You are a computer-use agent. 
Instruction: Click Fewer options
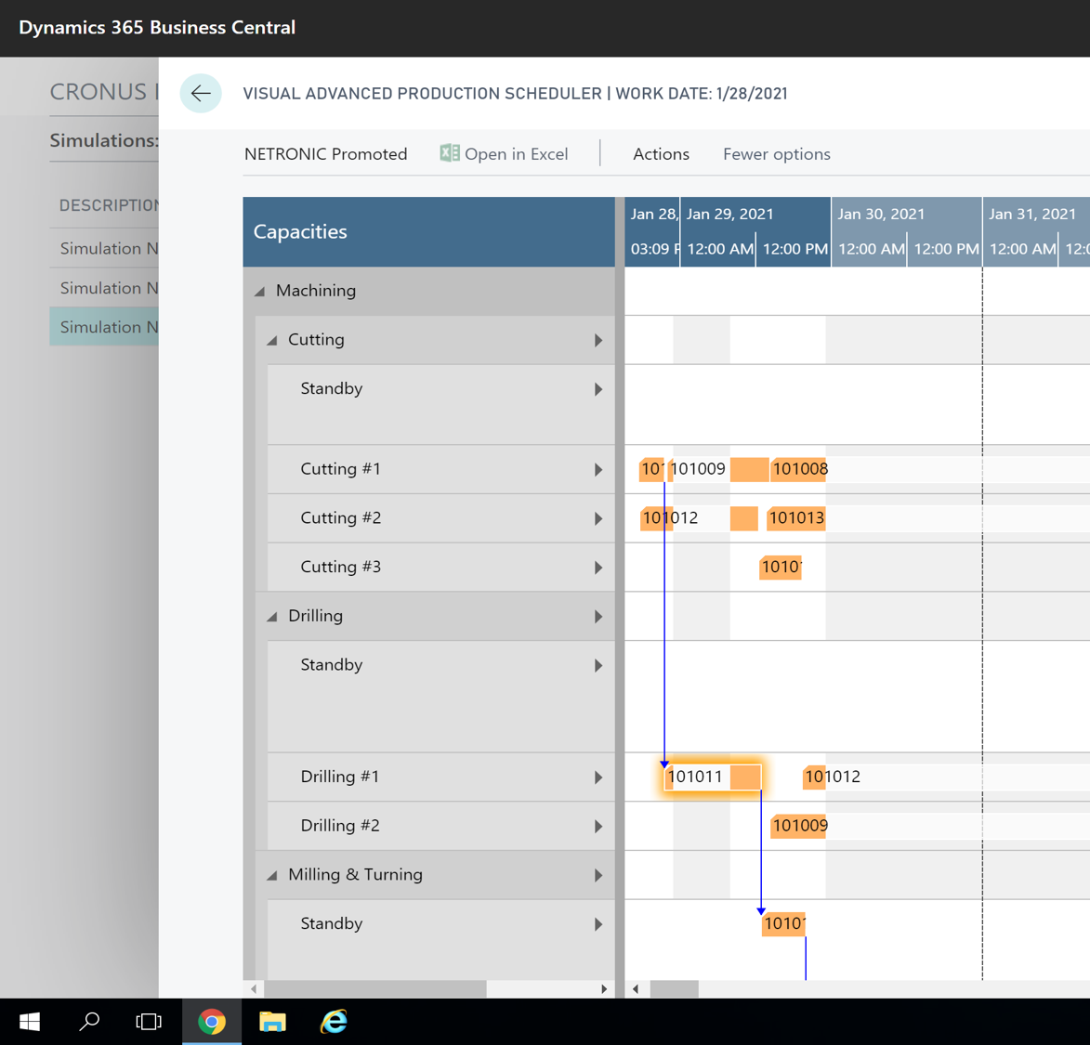tap(777, 153)
